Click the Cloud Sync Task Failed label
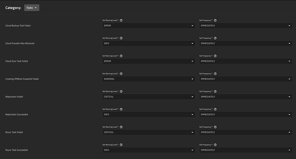The width and height of the screenshot is (296, 159). 17,61
